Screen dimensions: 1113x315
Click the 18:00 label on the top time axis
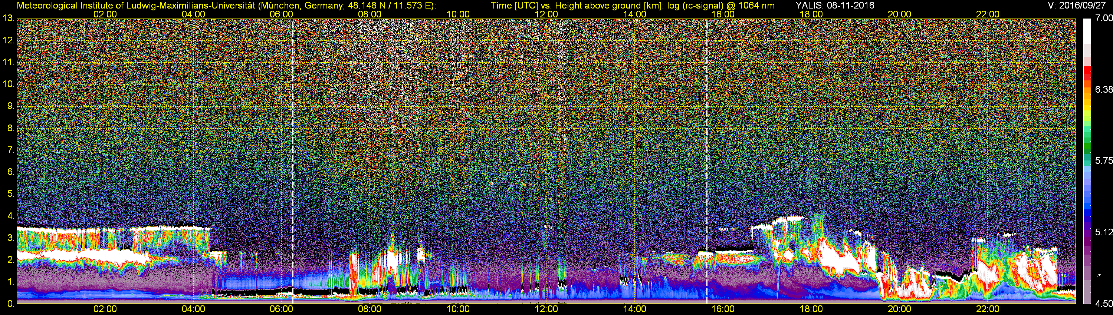[x=811, y=14]
